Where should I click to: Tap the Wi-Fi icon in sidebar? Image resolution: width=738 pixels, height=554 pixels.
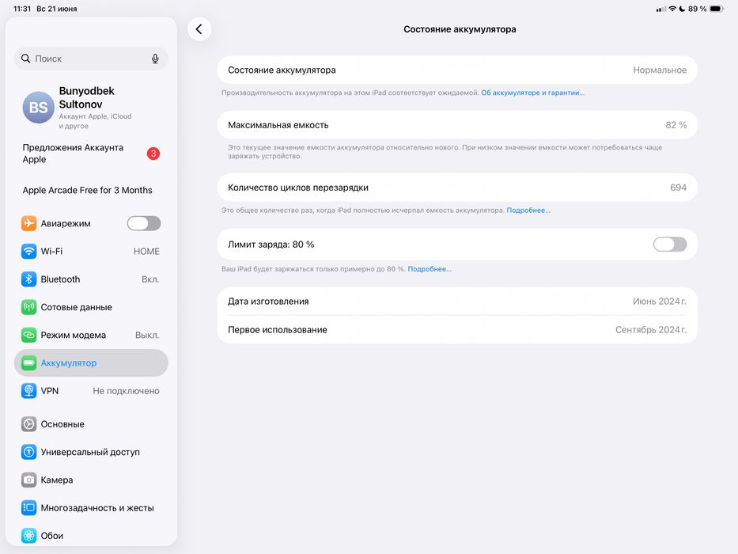[x=28, y=251]
